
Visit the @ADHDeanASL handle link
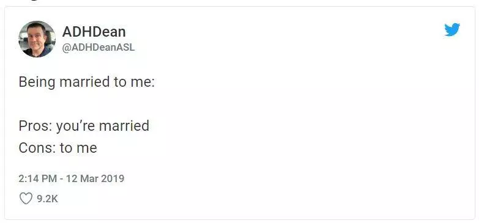(x=98, y=48)
